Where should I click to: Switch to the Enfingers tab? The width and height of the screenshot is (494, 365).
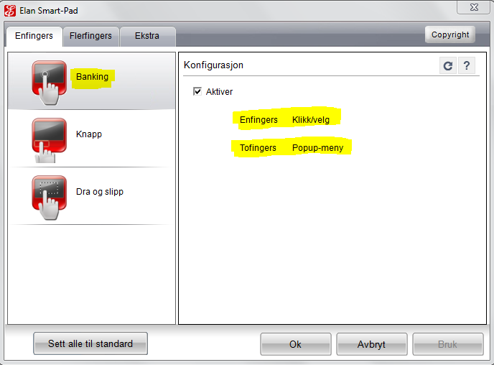pyautogui.click(x=34, y=36)
